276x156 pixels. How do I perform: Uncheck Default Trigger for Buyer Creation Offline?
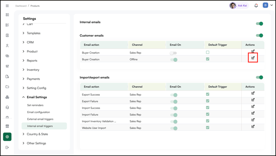pyautogui.click(x=208, y=59)
